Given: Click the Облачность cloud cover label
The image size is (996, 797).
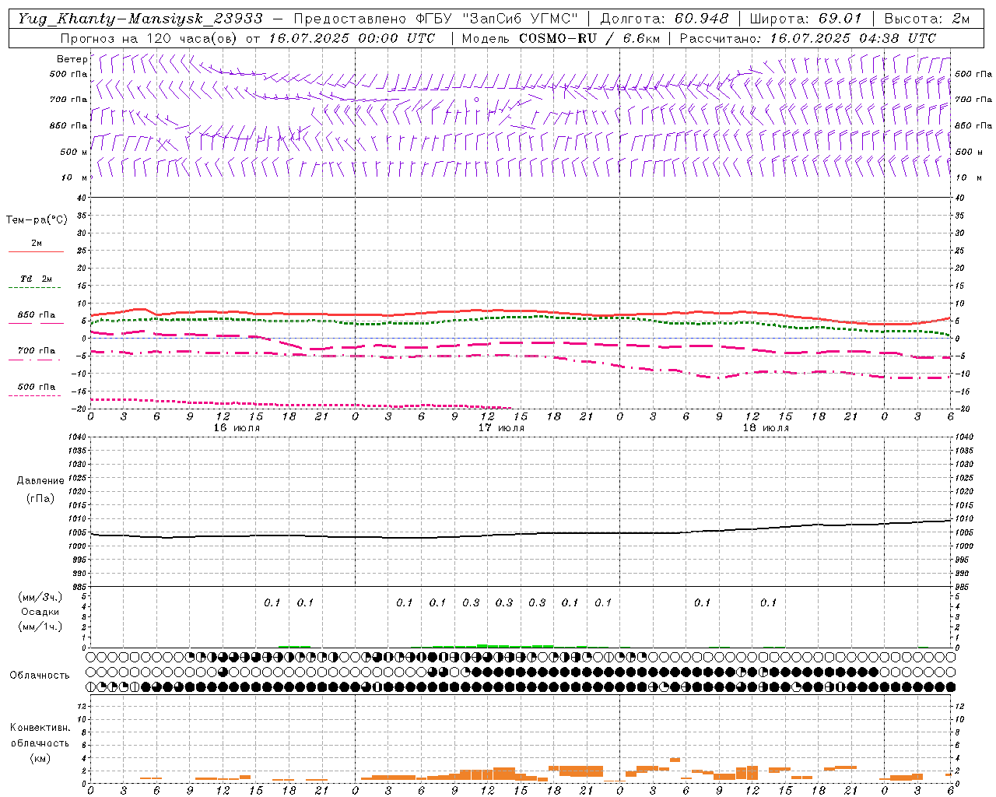Looking at the screenshot, I should click(x=40, y=676).
